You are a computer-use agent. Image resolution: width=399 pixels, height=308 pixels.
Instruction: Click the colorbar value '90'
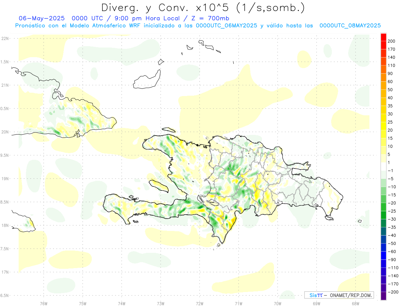coord(390,73)
